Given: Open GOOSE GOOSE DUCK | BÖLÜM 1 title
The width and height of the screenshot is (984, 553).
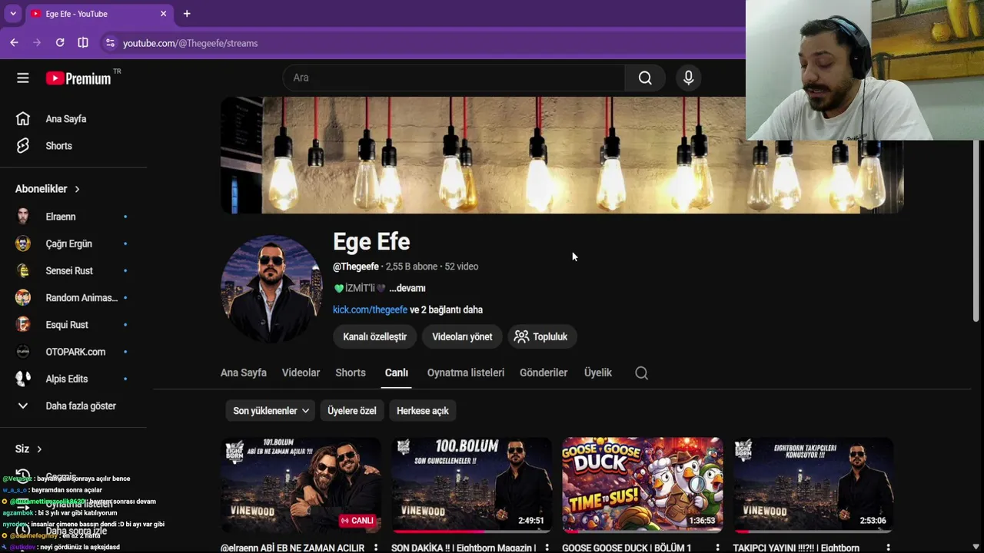Looking at the screenshot, I should [x=627, y=548].
